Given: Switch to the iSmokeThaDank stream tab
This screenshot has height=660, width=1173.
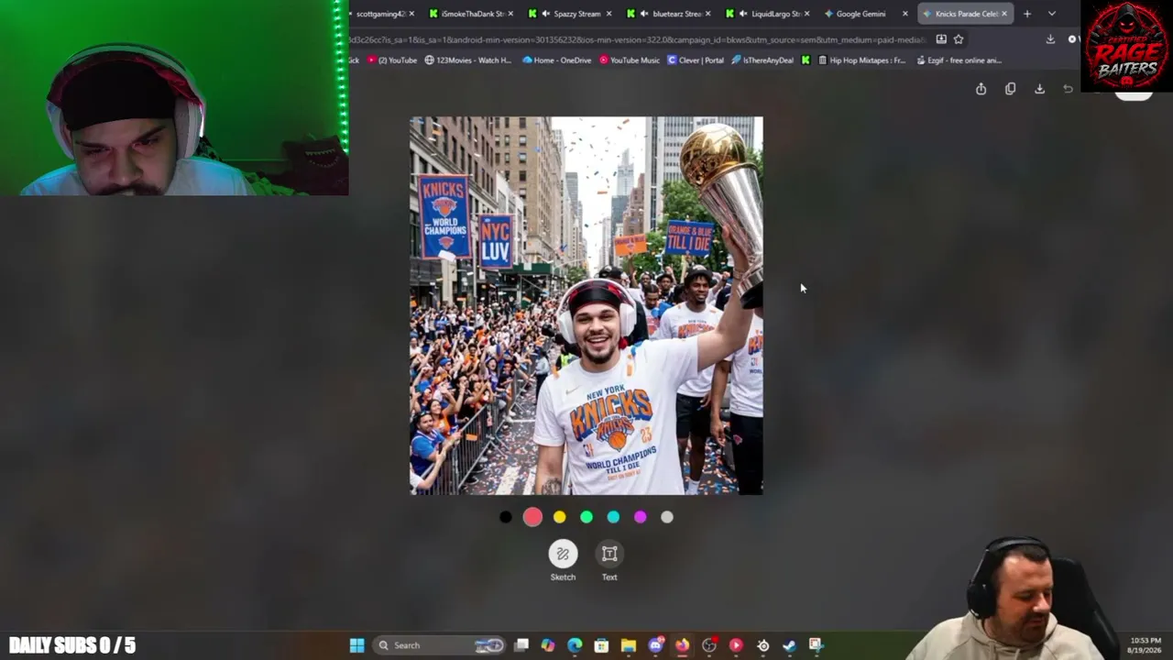Looking at the screenshot, I should (472, 14).
